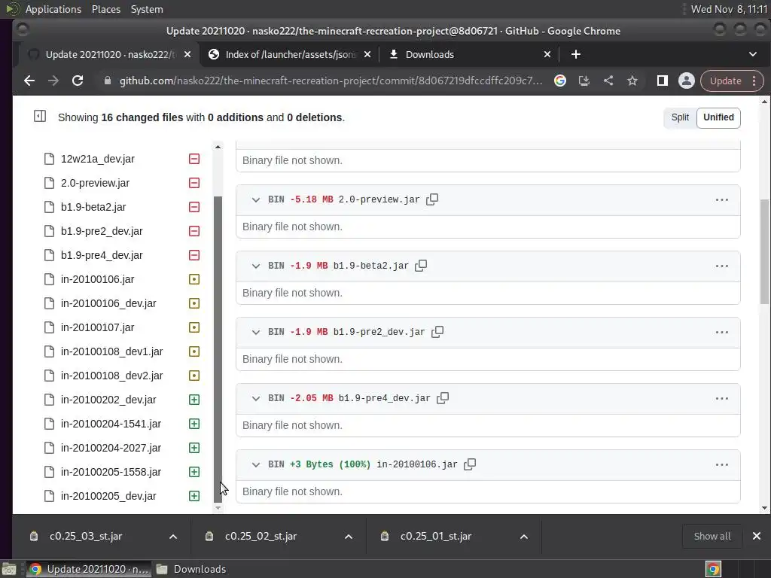Open download options for c0.25_02_st.jar

point(349,536)
